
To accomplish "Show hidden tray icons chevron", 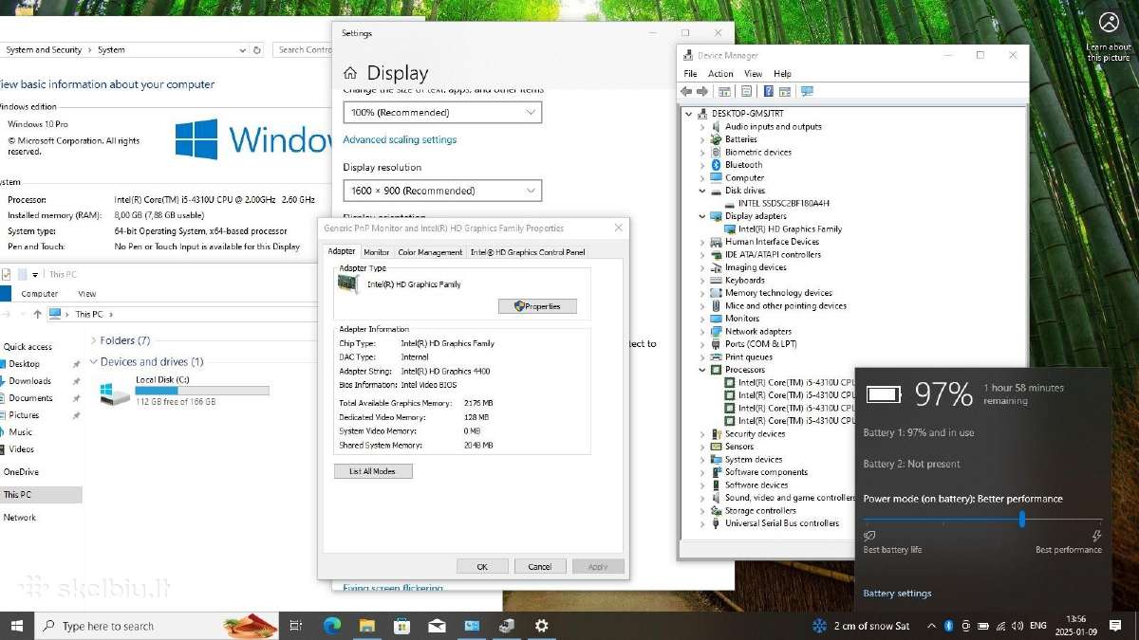I will point(931,626).
